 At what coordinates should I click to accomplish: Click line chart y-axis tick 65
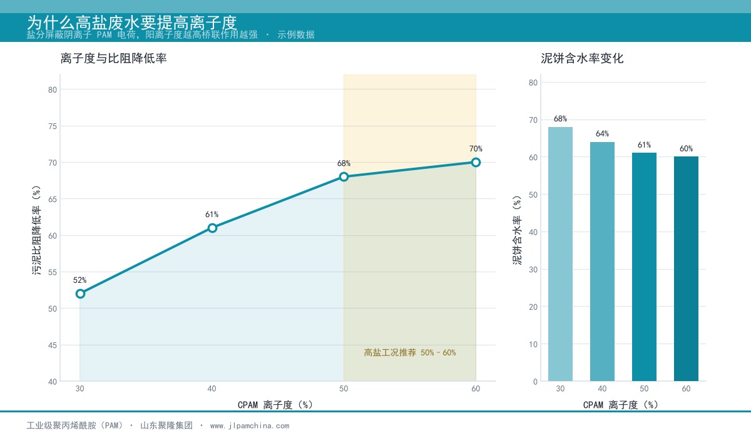[53, 199]
